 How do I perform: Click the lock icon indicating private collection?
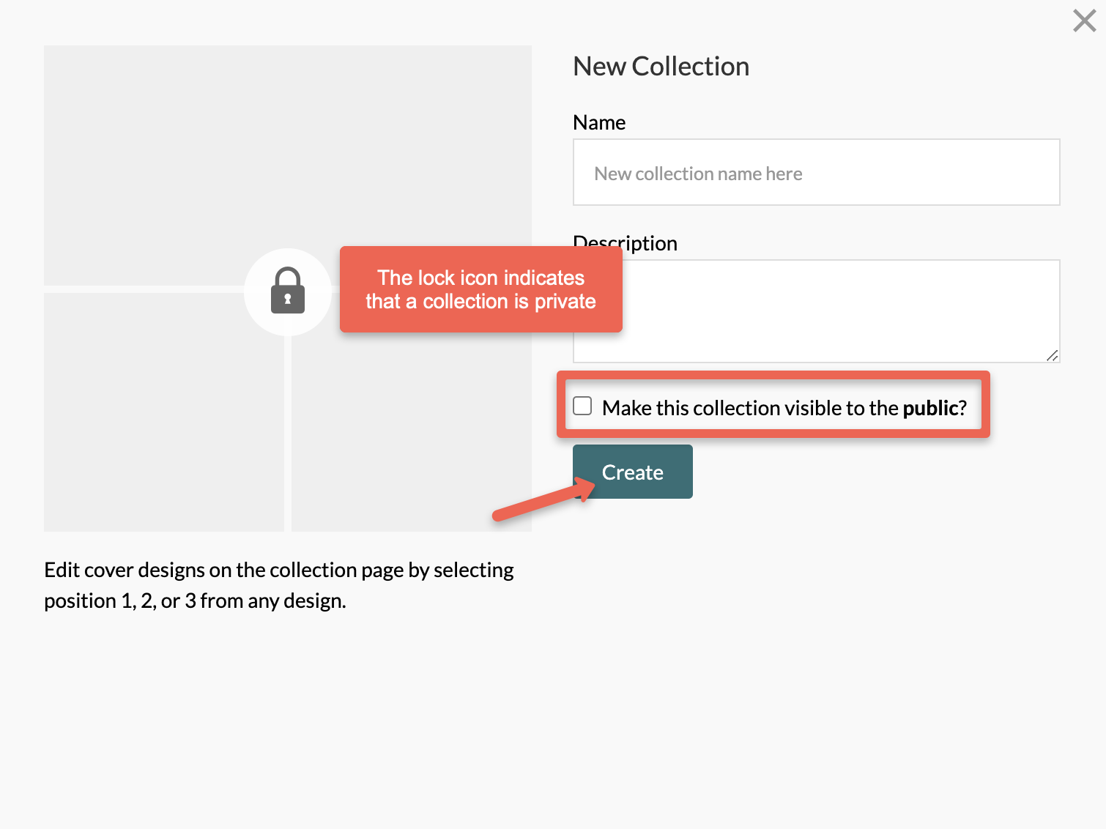tap(287, 291)
